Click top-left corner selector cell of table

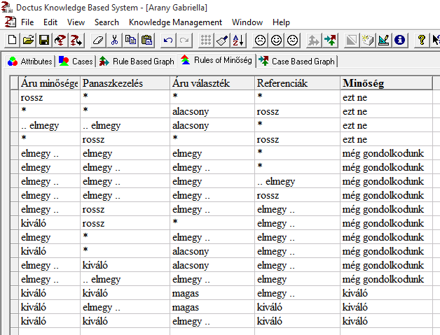coord(14,83)
